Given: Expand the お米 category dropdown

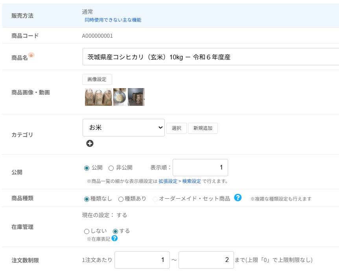Looking at the screenshot, I should coord(123,128).
